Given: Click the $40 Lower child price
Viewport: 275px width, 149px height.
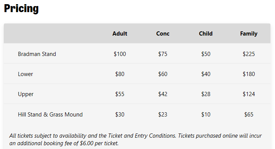Looking at the screenshot, I should [206, 74].
